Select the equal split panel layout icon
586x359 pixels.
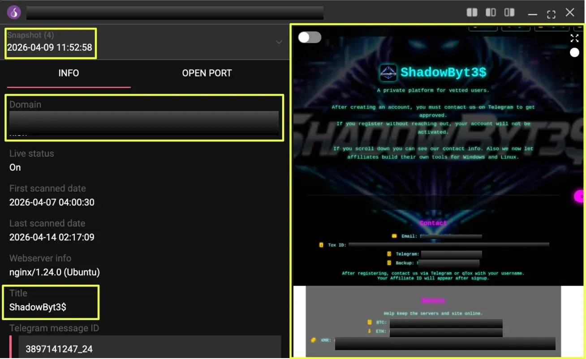[472, 13]
